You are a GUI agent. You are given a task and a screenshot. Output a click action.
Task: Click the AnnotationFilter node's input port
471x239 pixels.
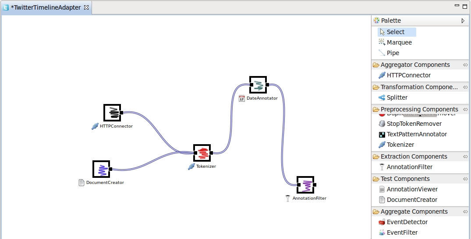(298, 185)
